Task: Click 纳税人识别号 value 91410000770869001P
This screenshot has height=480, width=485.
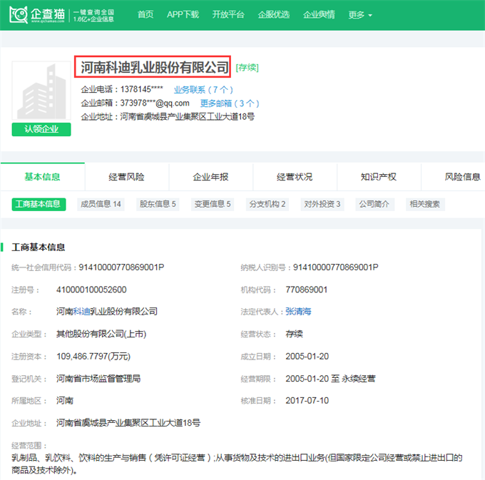Action: pos(336,267)
